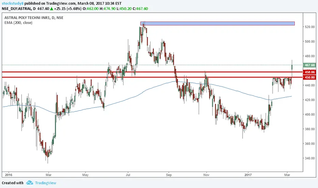The image size is (318, 188).
Task: Click the 360.00 price axis label
Action: 310,144
